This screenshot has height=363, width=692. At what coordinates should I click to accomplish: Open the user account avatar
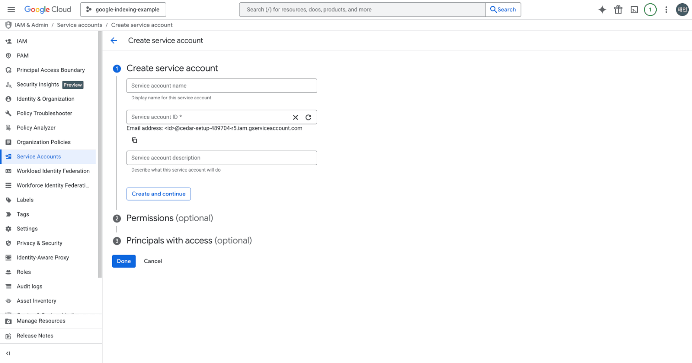(x=682, y=10)
